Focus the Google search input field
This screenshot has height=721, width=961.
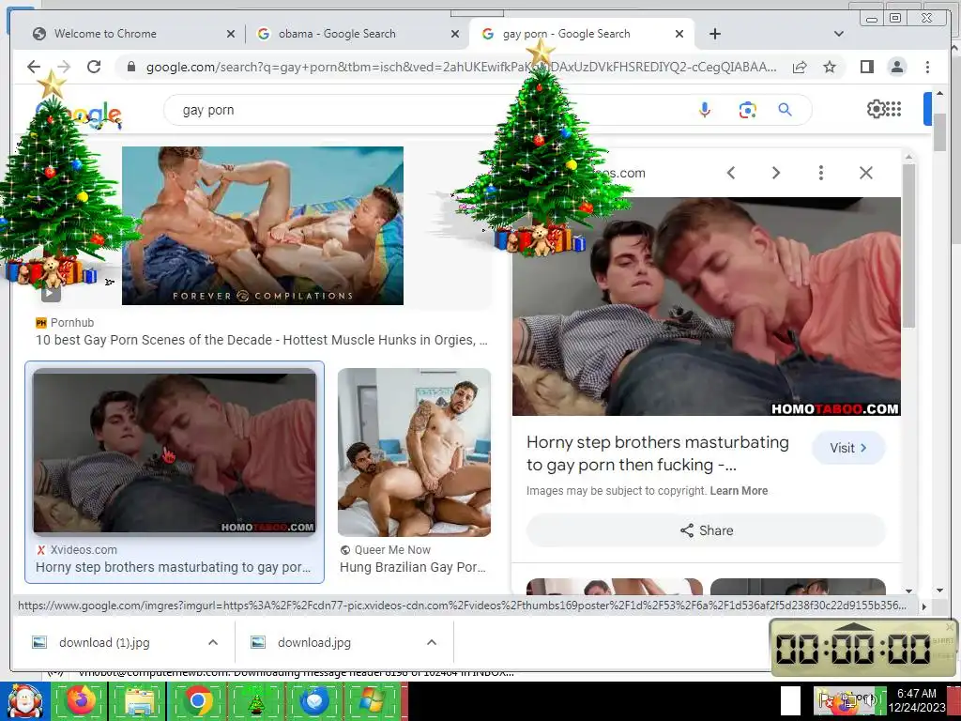coord(429,111)
